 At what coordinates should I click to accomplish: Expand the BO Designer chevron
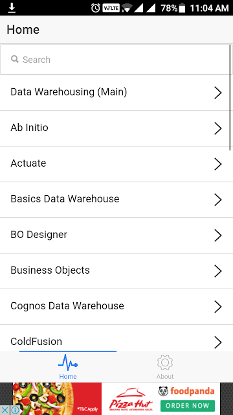point(217,235)
